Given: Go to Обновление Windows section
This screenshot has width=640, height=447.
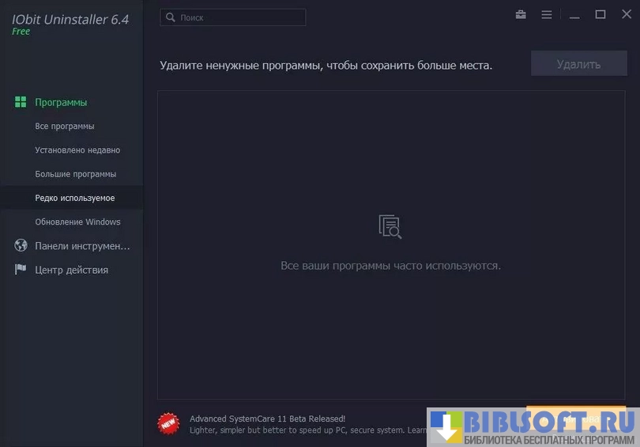Looking at the screenshot, I should click(77, 222).
